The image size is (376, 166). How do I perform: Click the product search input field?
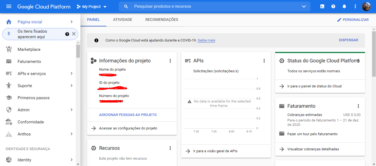215,6
